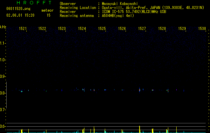Click the tallest yellow intensity spike before 1527
This screenshot has width=210, height=133.
(x=140, y=129)
